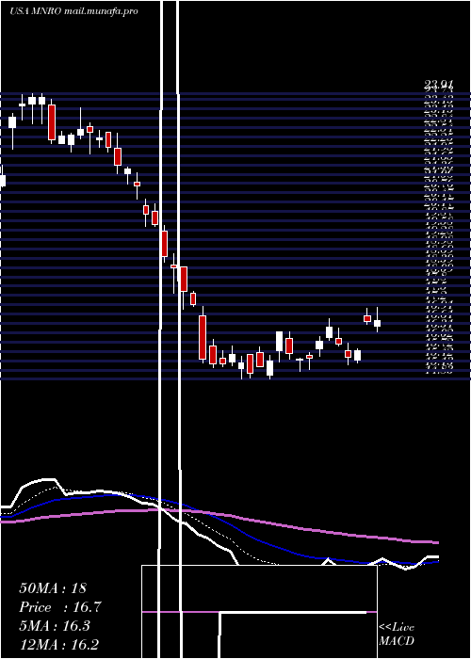Click the top price label 23.91
Screen dimensions: 471x659
point(438,86)
